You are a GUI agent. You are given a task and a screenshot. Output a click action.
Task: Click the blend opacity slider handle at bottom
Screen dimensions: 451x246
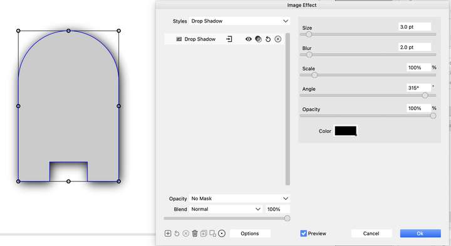pos(287,218)
